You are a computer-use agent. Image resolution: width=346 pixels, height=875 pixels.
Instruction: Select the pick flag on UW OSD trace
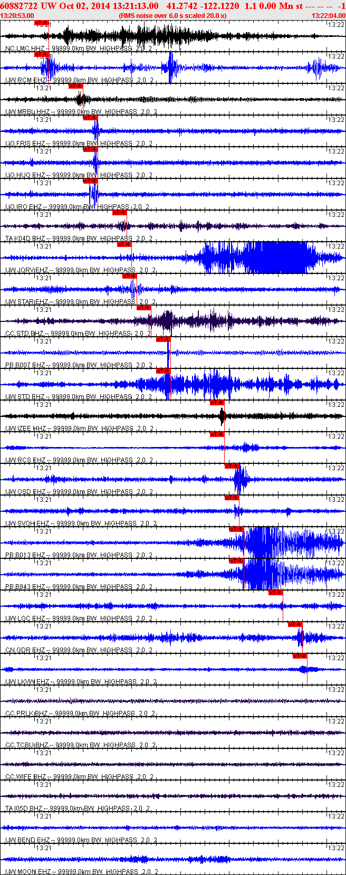[232, 466]
